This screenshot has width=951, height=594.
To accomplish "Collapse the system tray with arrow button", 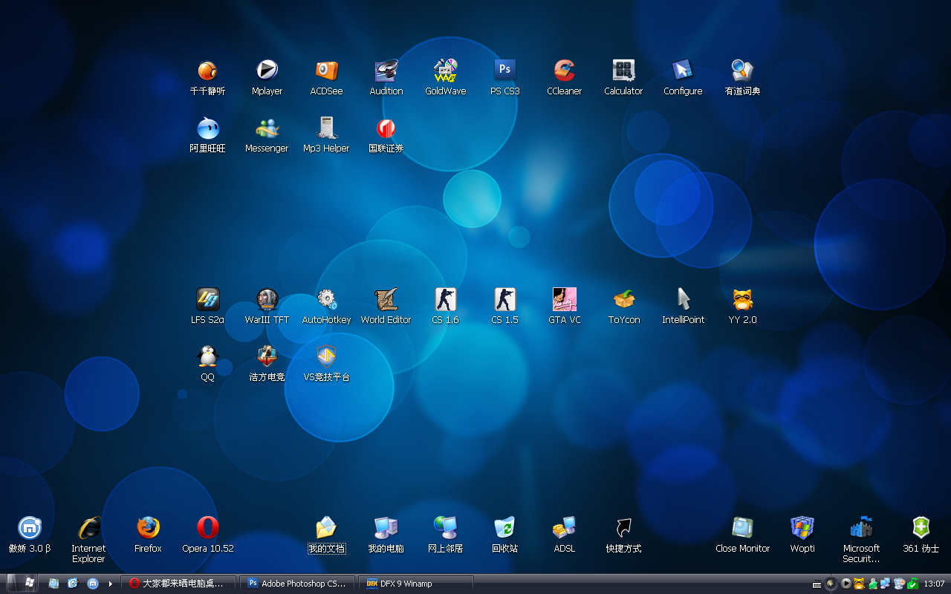I will click(831, 584).
